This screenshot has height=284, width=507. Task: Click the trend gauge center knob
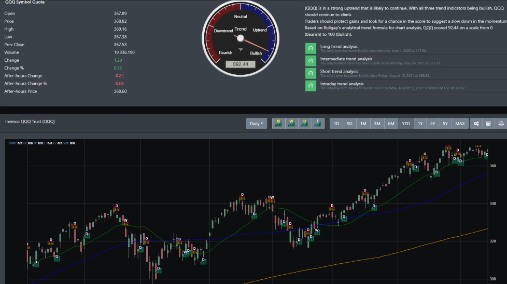pyautogui.click(x=240, y=38)
